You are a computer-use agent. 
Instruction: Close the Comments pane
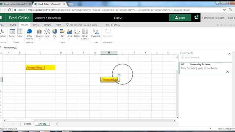tap(229, 54)
